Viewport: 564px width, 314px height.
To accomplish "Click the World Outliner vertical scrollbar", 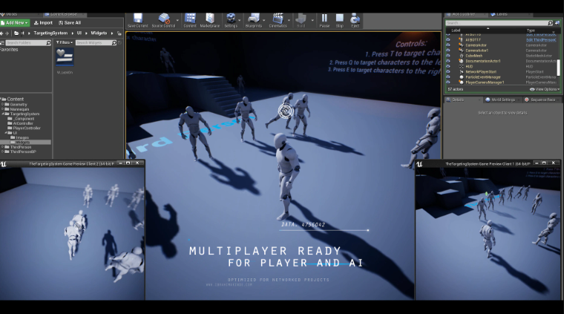I will [x=559, y=68].
